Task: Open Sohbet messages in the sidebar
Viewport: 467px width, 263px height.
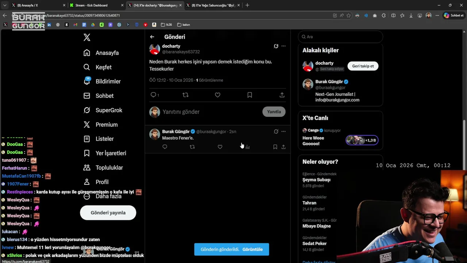Action: click(99, 96)
